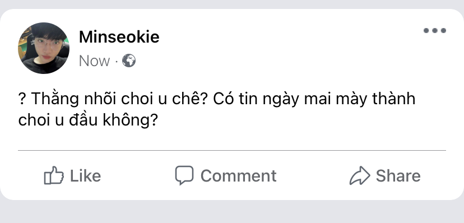Open the three-dot post options menu

pos(435,30)
